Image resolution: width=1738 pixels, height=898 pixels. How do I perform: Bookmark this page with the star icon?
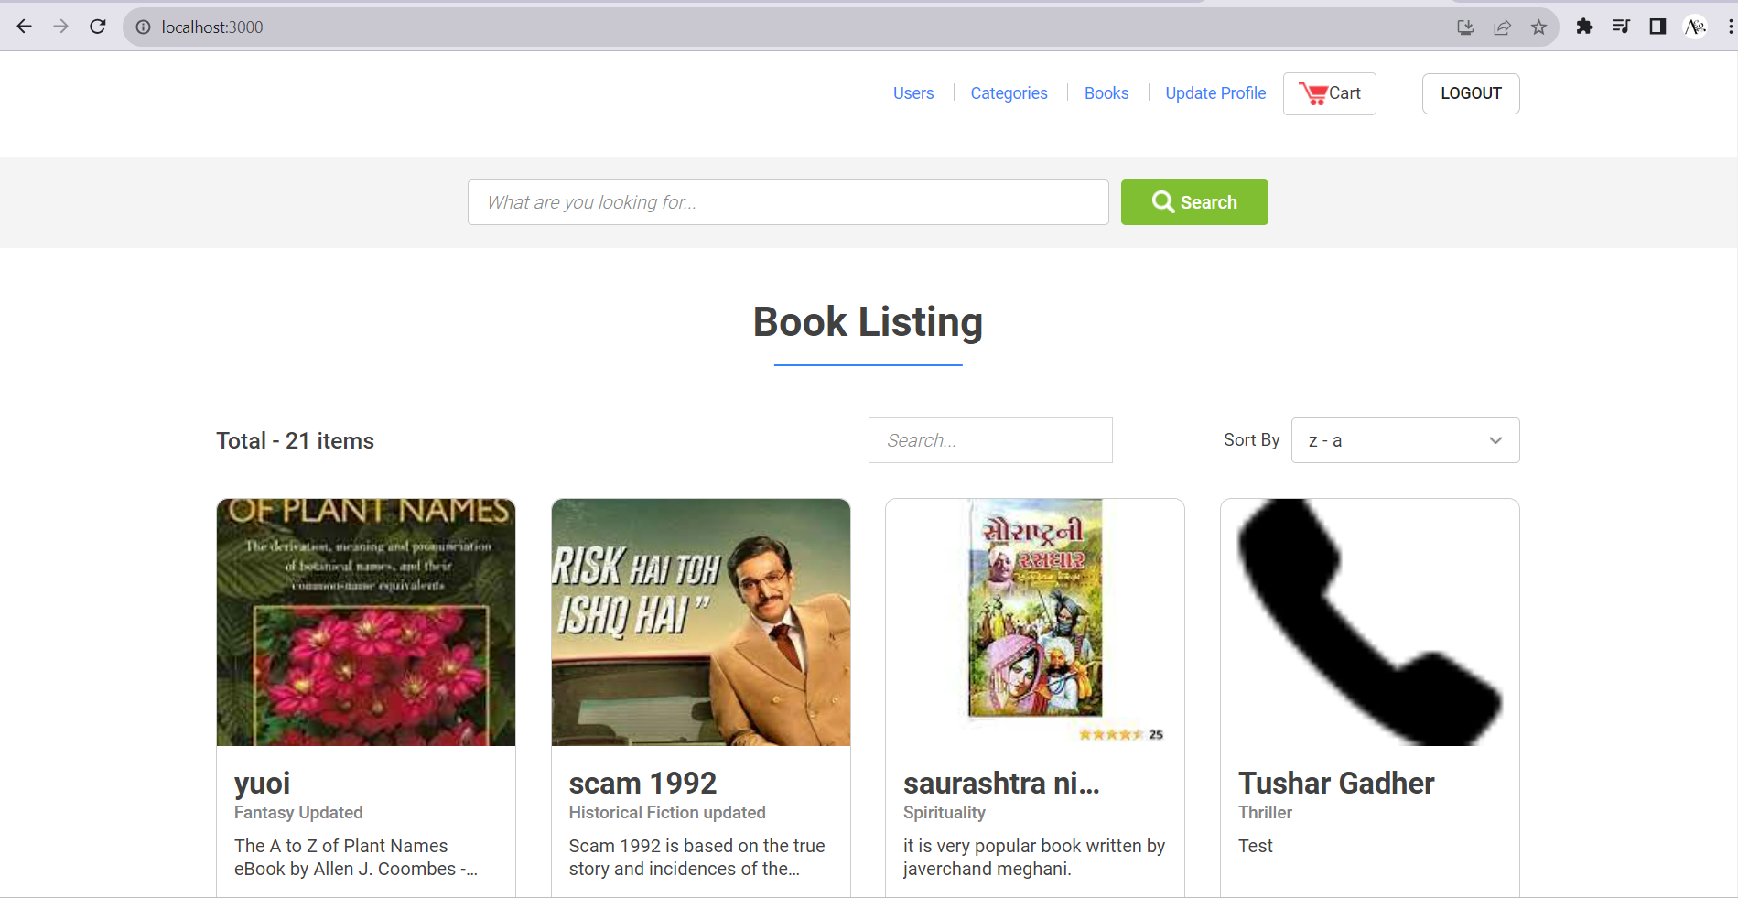(x=1538, y=27)
